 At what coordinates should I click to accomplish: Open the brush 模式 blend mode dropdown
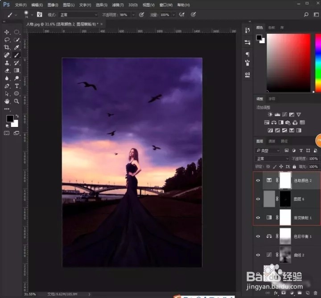[x=78, y=15]
